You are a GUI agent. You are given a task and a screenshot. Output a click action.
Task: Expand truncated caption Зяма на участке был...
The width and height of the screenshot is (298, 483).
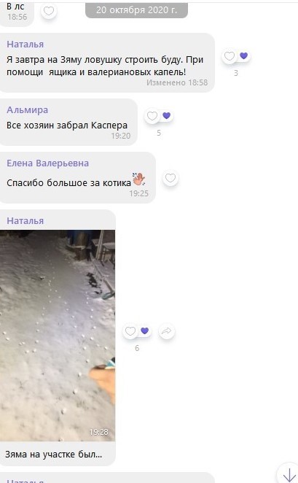tap(53, 455)
